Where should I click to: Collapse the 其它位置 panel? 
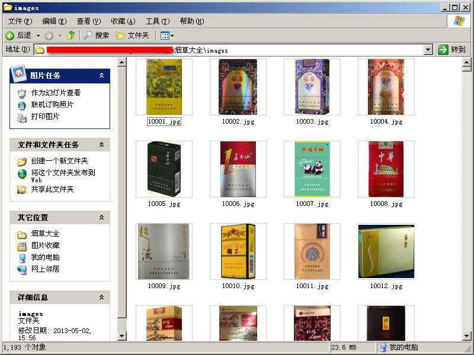pyautogui.click(x=101, y=217)
